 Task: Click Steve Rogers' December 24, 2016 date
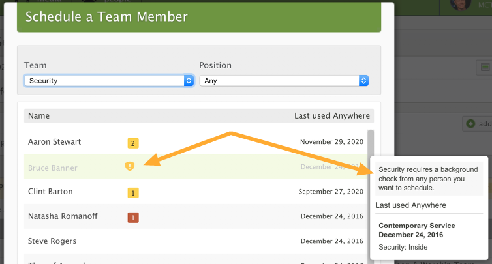(332, 241)
